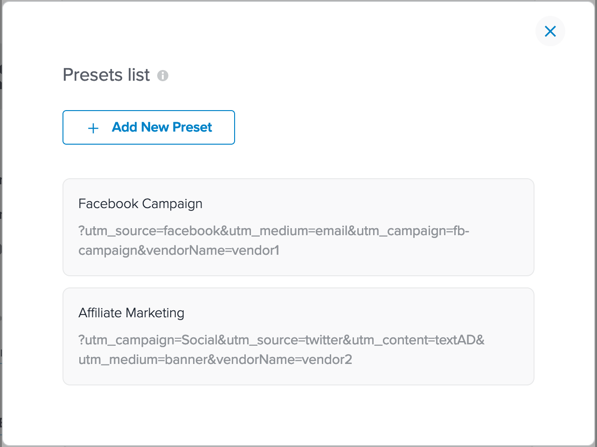Select the Affiliate Marketing preset title
597x447 pixels.
coord(132,313)
